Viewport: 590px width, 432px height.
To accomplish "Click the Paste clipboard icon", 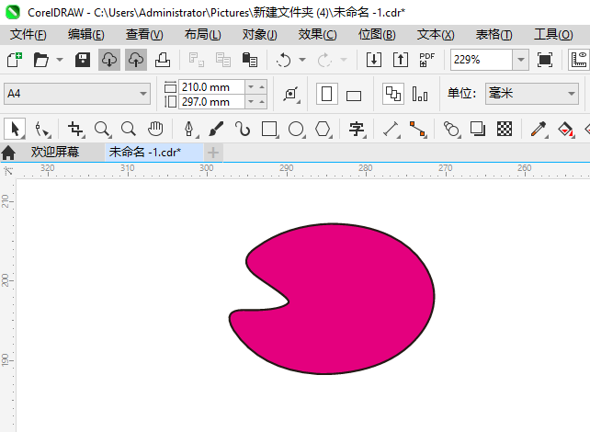I will 249,60.
